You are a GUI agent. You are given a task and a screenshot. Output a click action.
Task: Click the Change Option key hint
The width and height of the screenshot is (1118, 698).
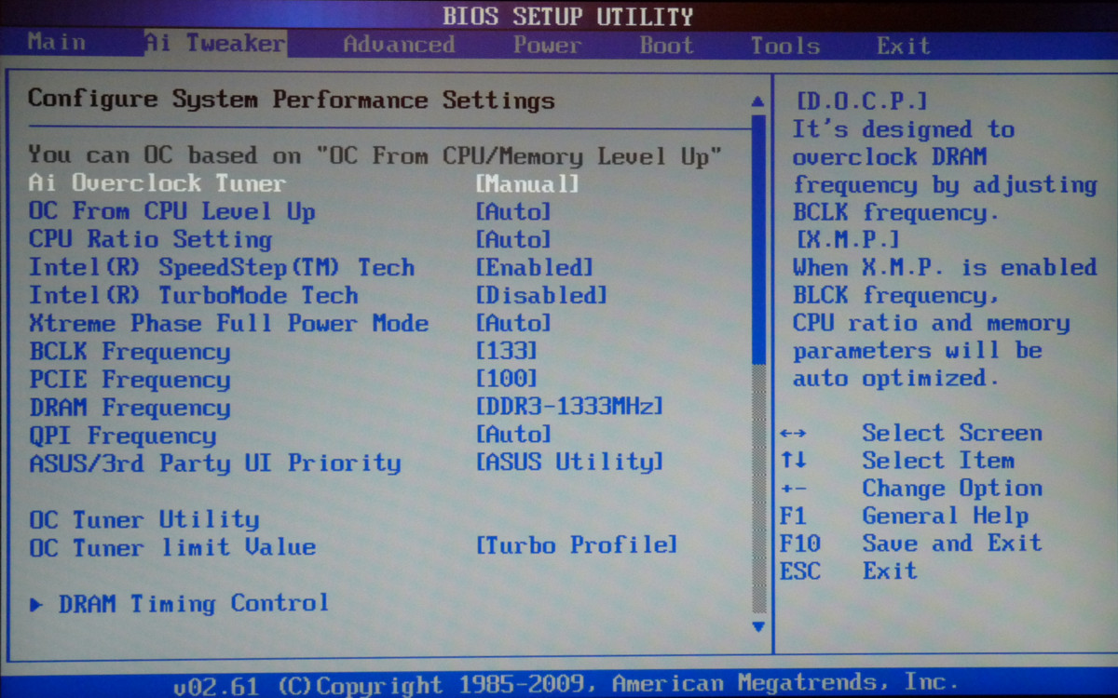[951, 489]
